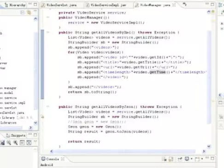Fold the getAllVideosByXml method
This screenshot has height=168, width=224.
pyautogui.click(x=48, y=32)
